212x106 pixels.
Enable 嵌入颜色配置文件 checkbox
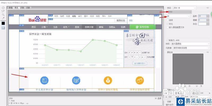click(x=168, y=27)
